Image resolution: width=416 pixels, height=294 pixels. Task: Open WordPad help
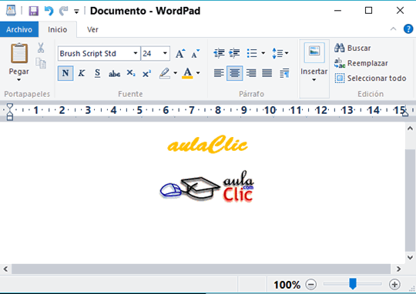(x=408, y=29)
